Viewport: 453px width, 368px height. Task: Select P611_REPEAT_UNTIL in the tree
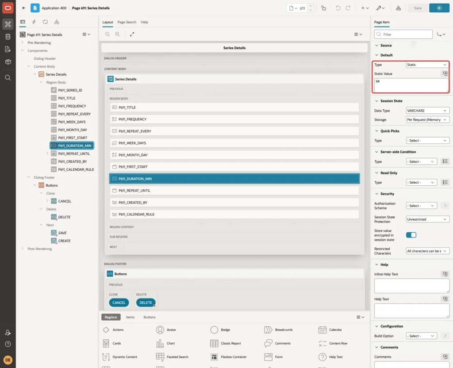pyautogui.click(x=74, y=153)
